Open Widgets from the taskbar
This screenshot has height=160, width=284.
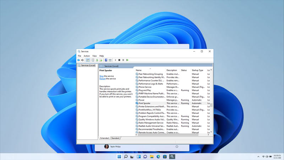[x=139, y=156]
